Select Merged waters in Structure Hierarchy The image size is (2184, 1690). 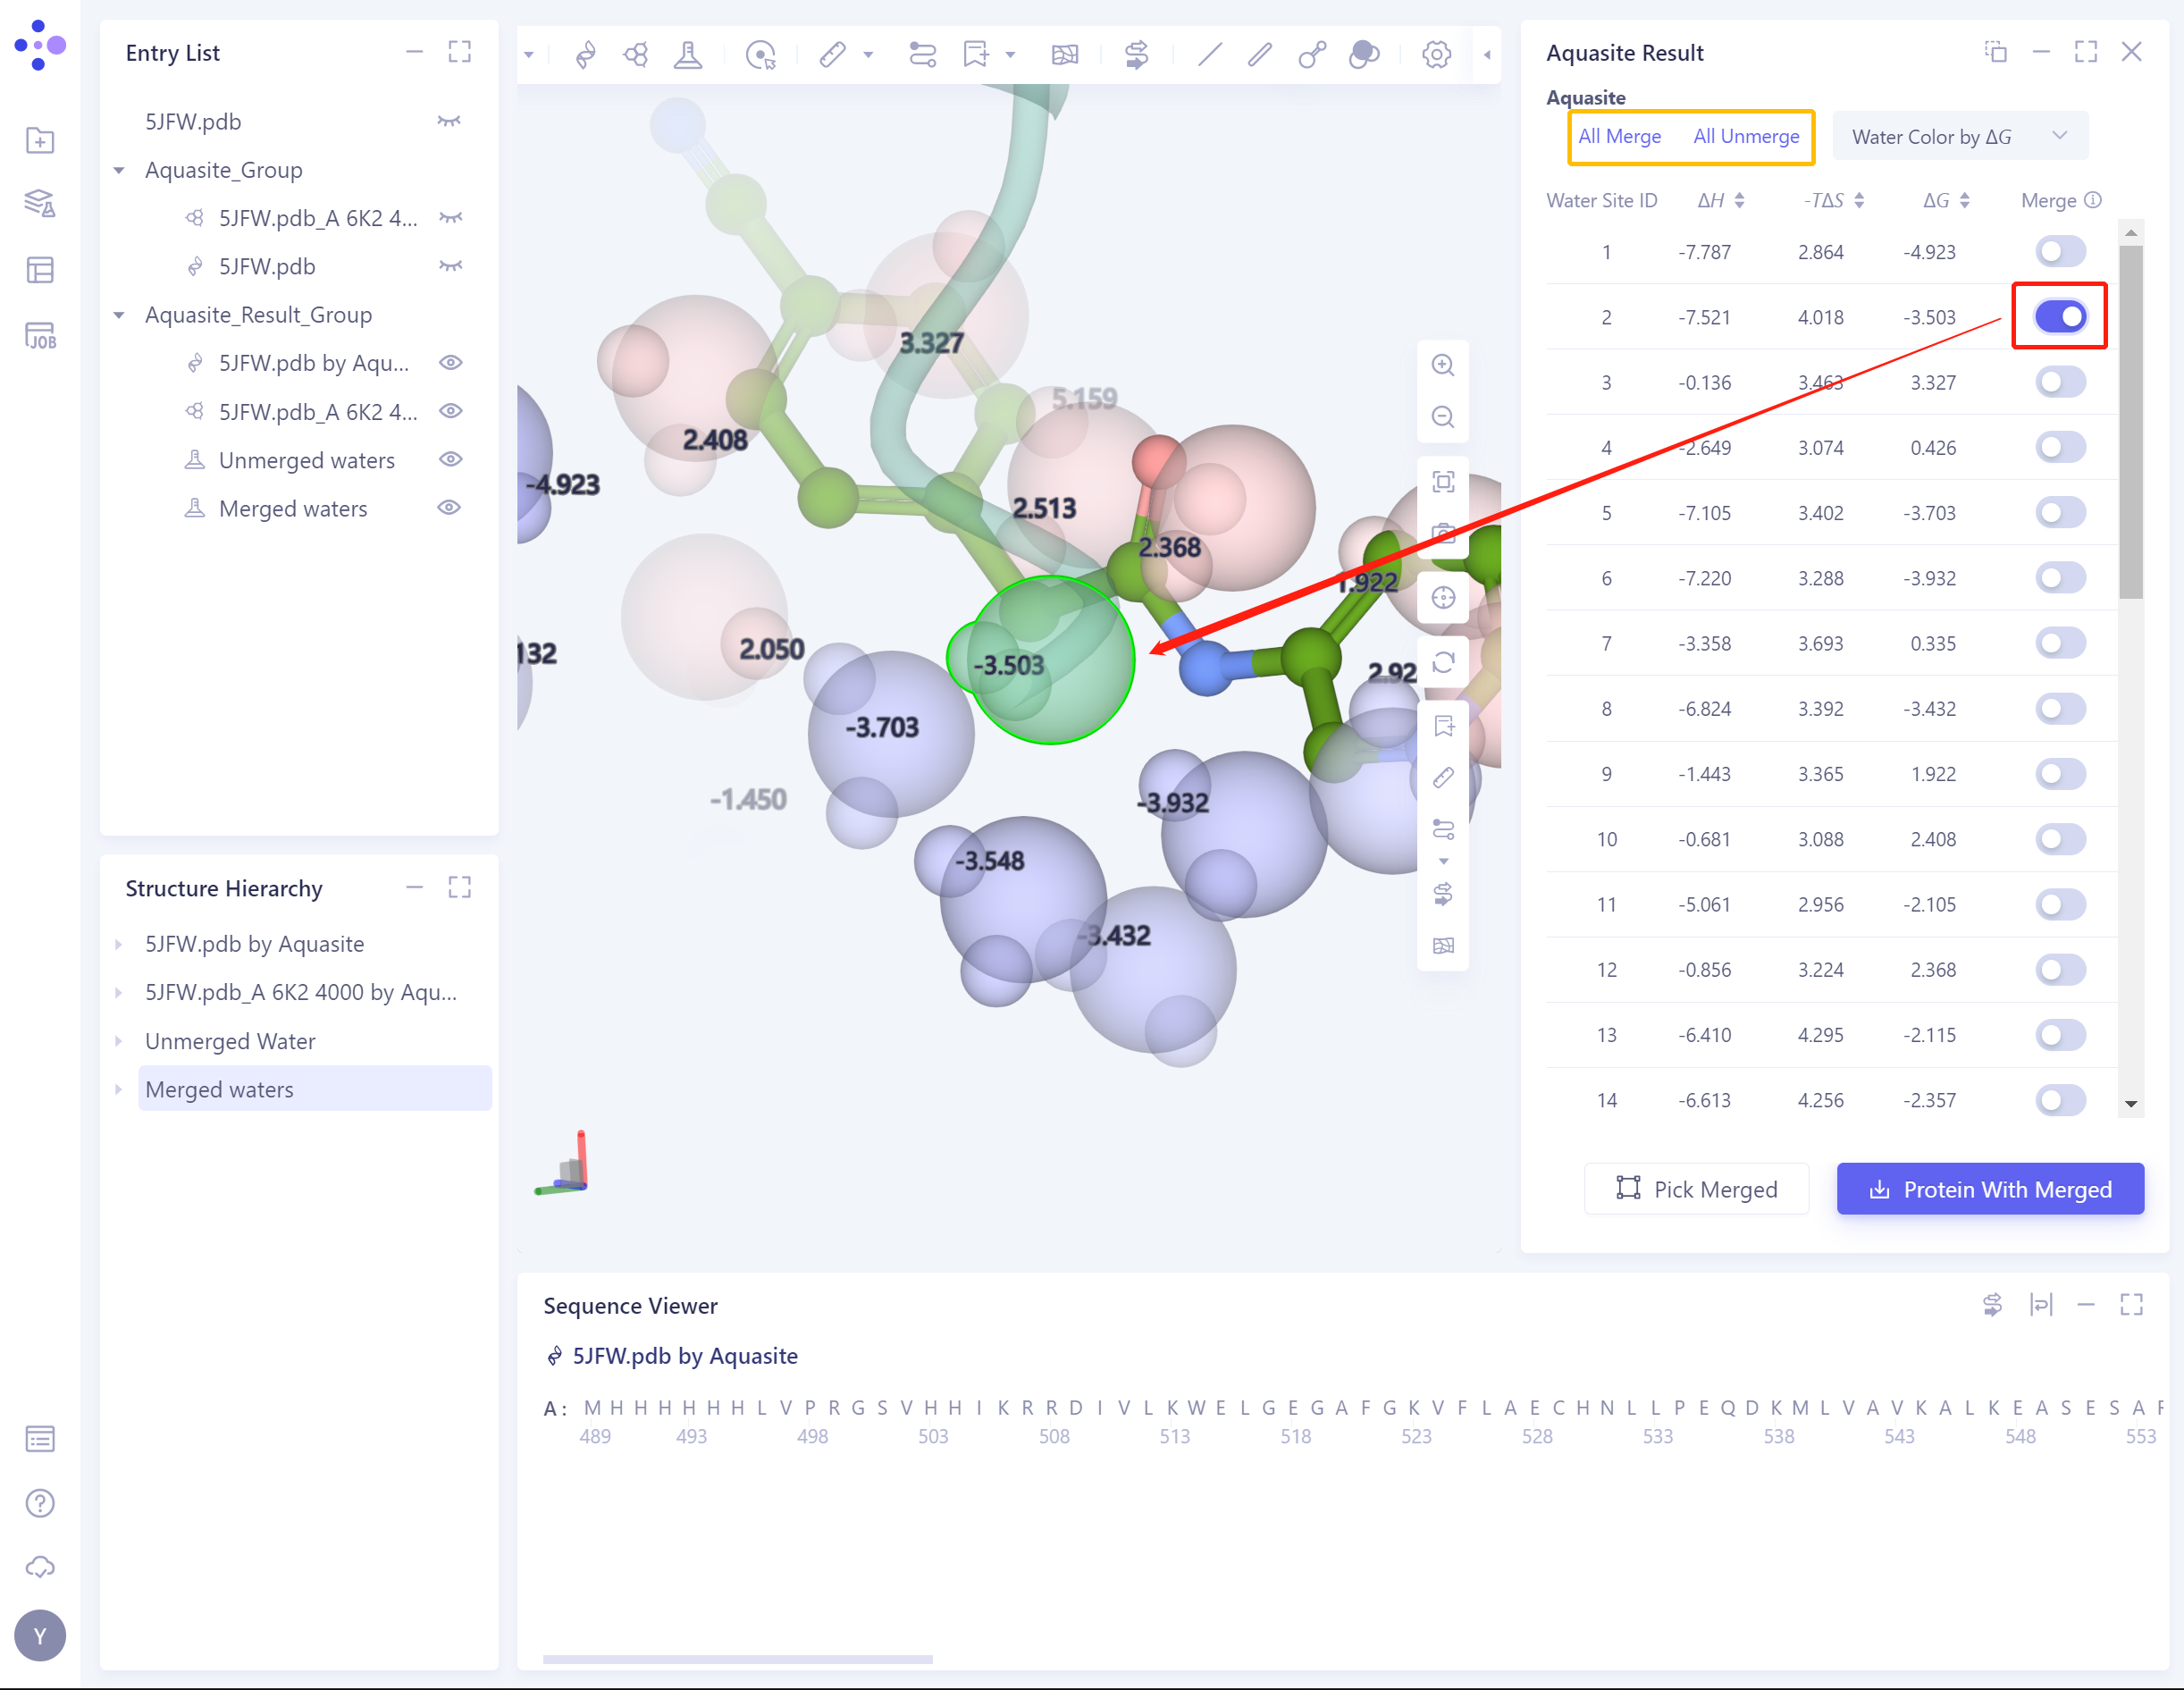220,1089
